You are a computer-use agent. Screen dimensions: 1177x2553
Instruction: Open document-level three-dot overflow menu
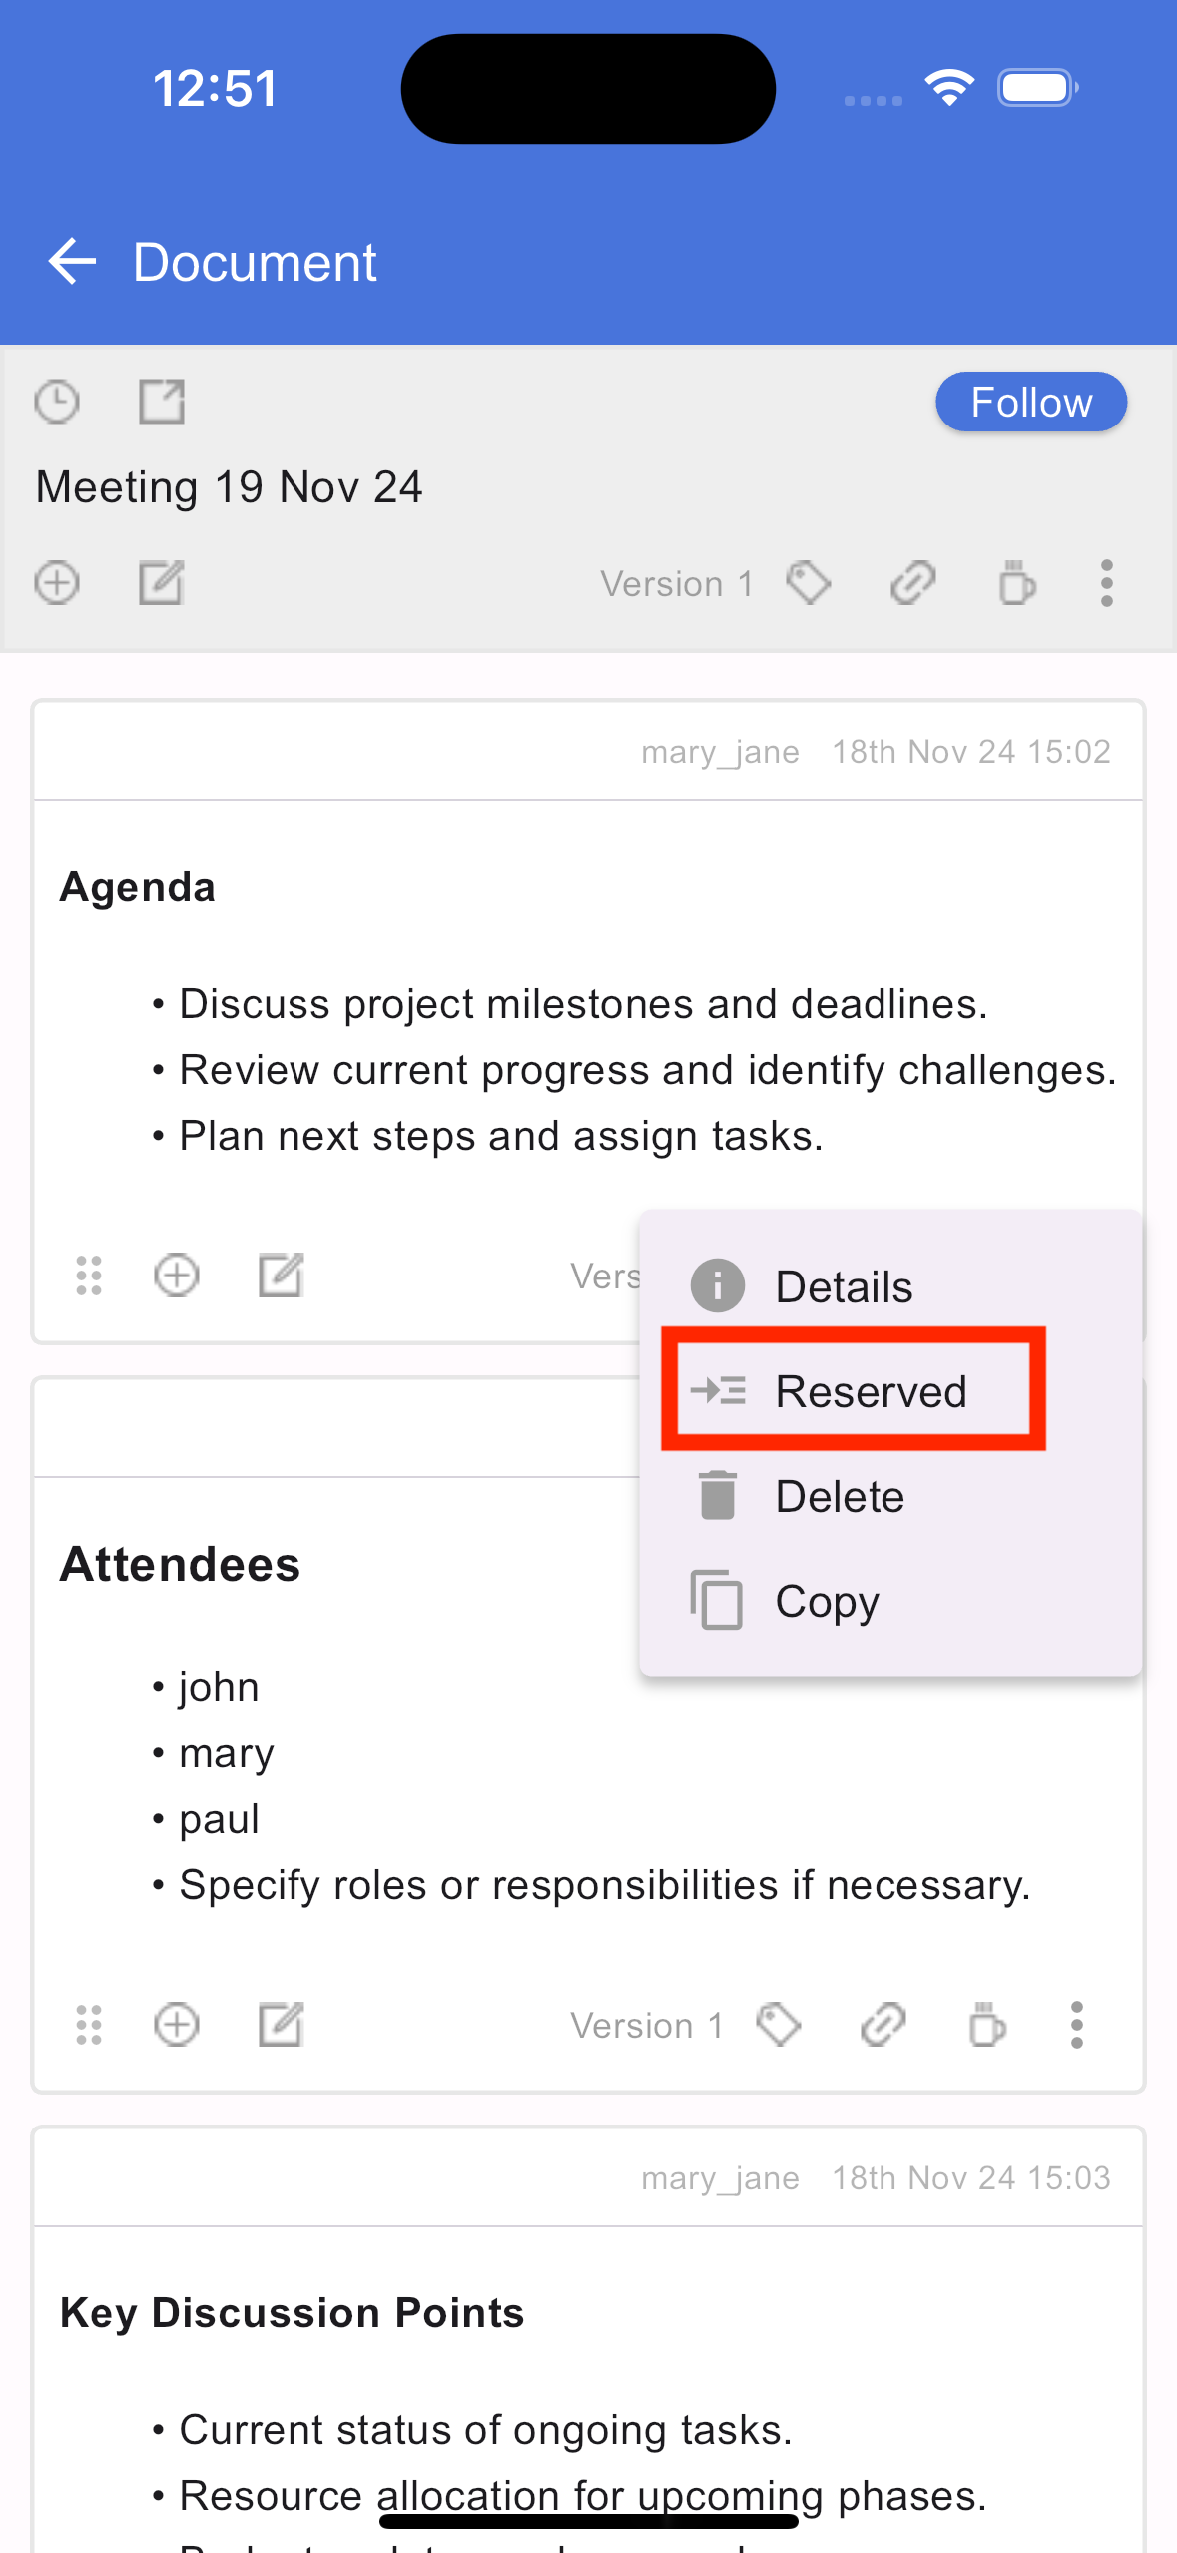click(1106, 583)
